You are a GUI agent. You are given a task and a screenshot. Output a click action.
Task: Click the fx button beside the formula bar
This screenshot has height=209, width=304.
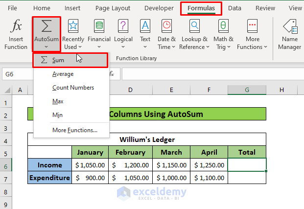click(112, 74)
